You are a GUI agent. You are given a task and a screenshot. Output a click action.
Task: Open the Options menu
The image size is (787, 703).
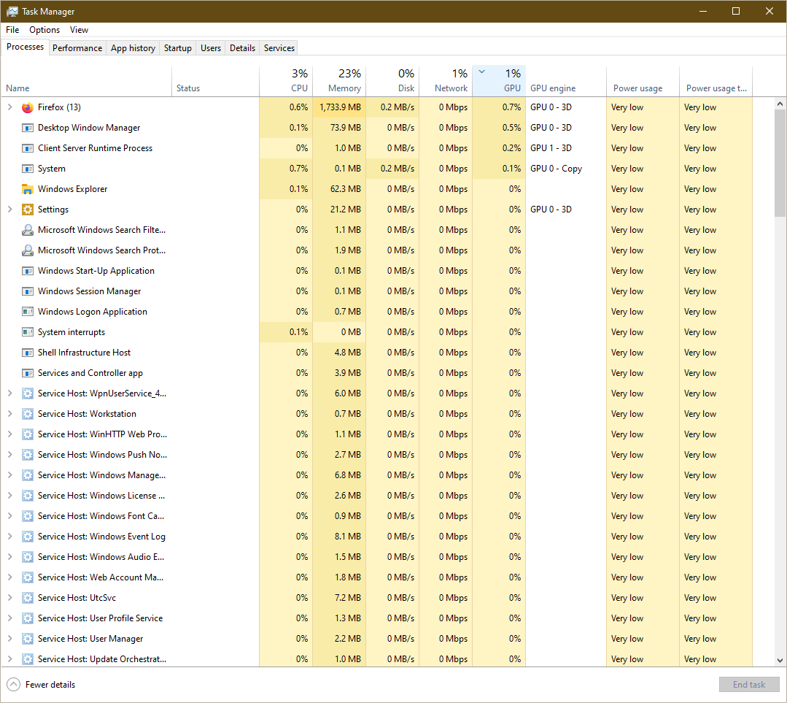[44, 30]
